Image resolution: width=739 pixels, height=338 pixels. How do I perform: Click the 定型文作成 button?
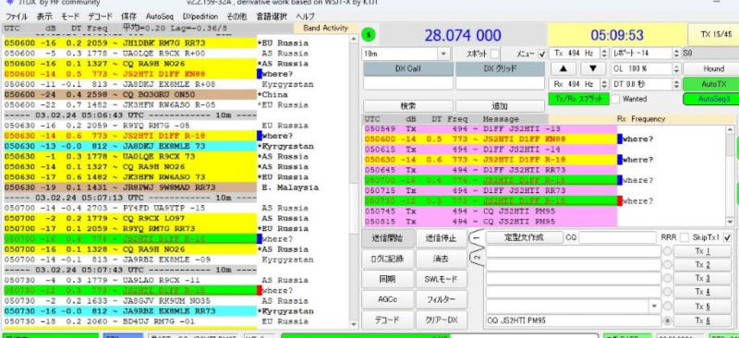tap(524, 237)
